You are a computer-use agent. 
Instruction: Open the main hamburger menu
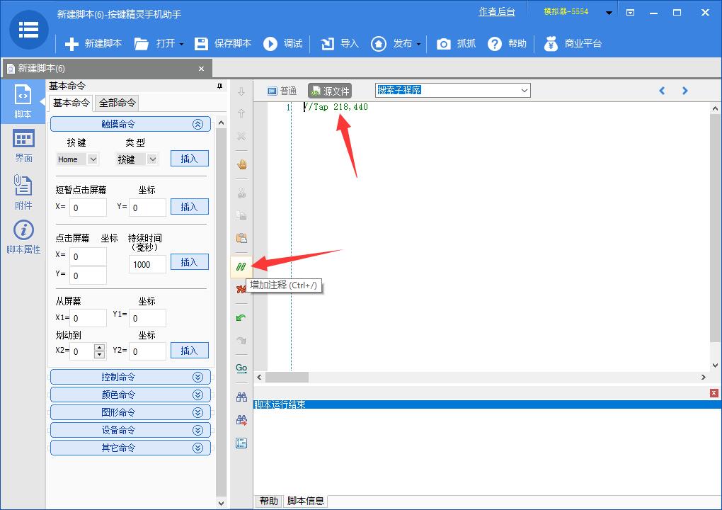click(28, 30)
